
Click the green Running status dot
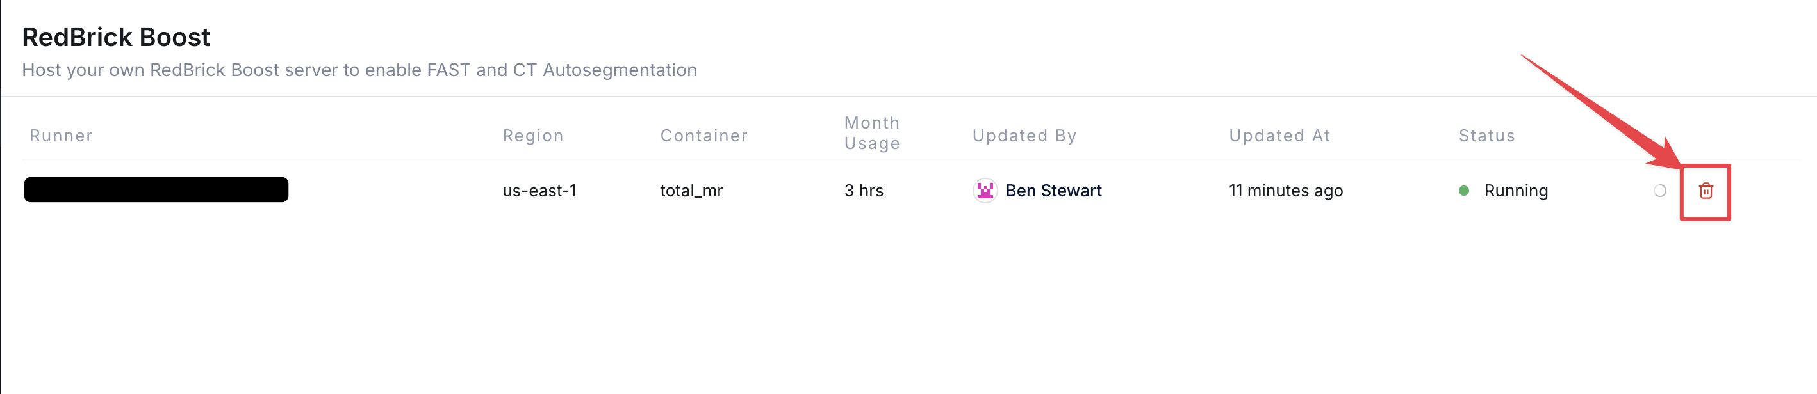[x=1463, y=191]
